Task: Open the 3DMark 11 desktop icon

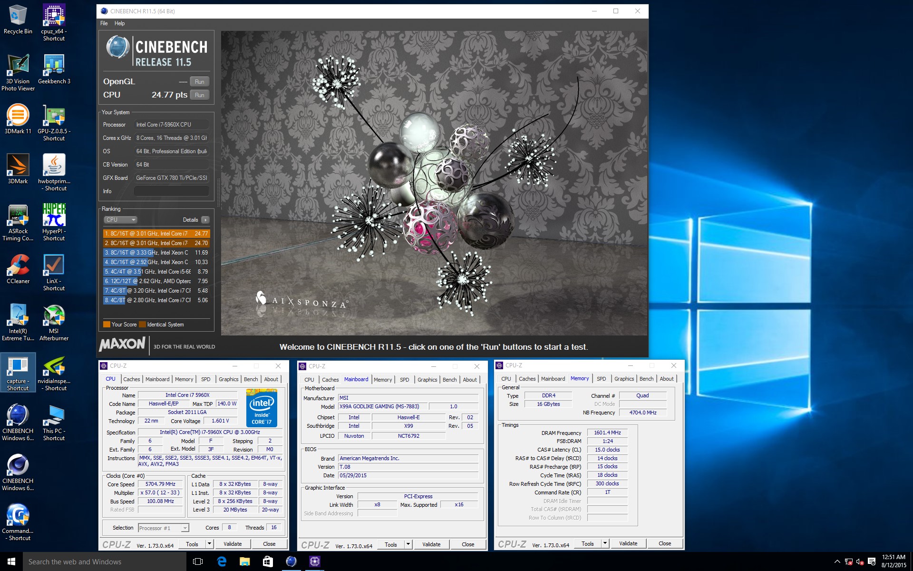Action: 18,119
